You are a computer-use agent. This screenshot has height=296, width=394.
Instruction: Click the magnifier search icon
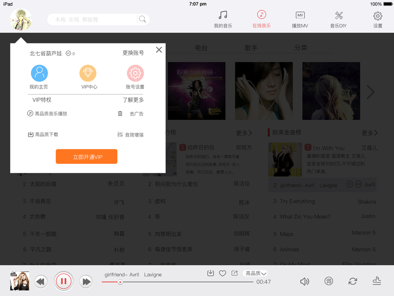coord(142,19)
